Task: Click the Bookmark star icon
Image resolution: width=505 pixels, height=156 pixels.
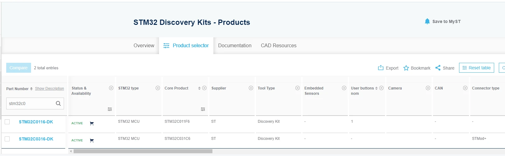Action: [406, 68]
